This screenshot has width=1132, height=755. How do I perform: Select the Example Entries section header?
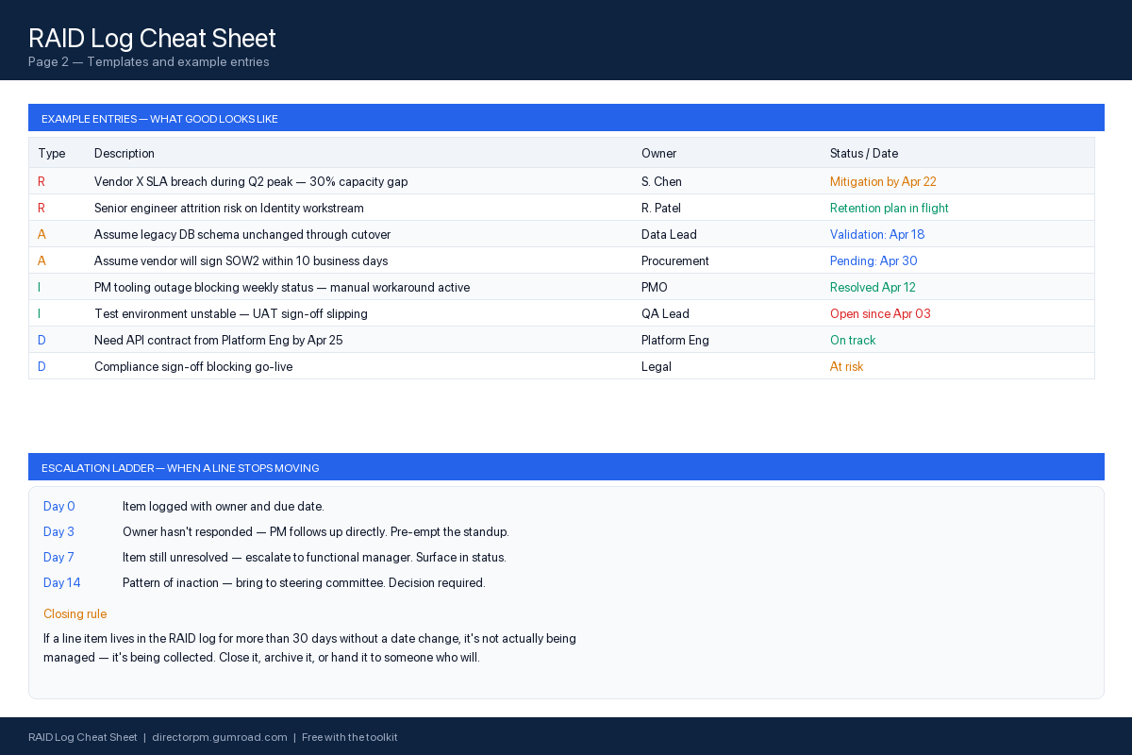click(566, 118)
